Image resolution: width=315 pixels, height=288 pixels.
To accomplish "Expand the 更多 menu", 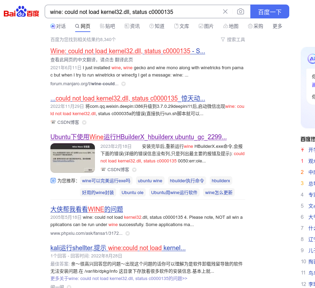I will tap(277, 26).
